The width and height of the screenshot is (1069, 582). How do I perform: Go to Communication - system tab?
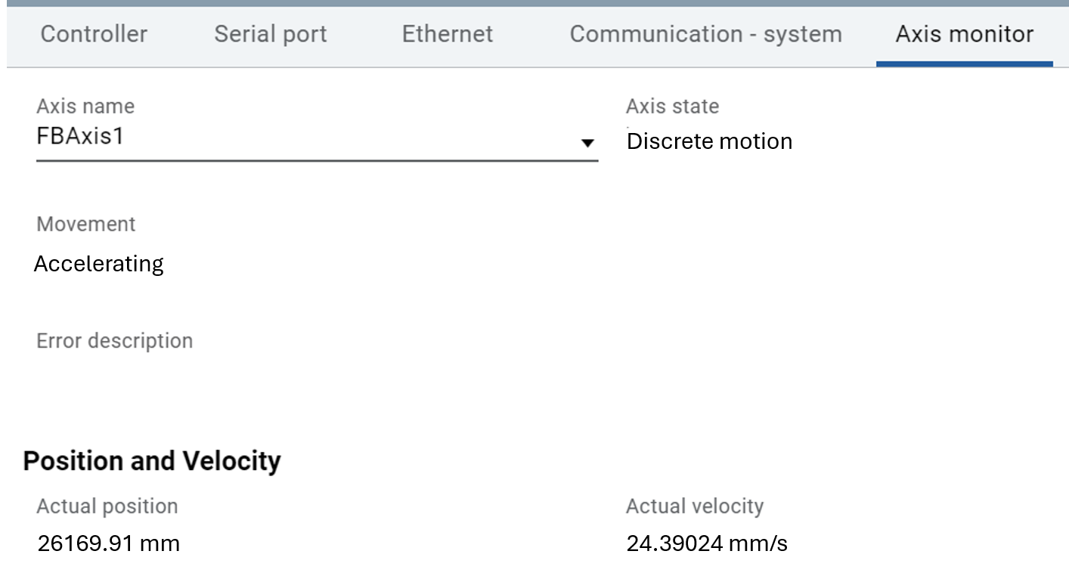[x=705, y=34]
